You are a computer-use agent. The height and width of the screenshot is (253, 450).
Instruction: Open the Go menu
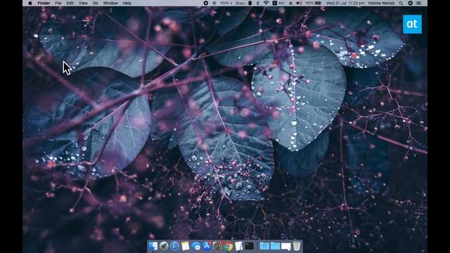pos(96,3)
